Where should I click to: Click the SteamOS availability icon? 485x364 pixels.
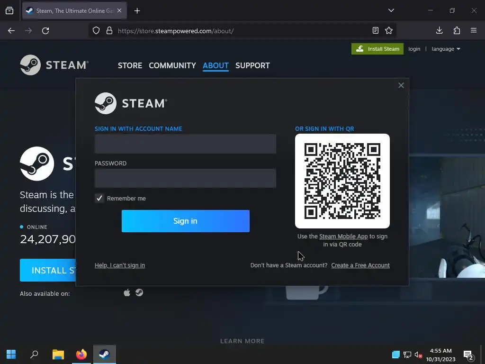click(139, 292)
